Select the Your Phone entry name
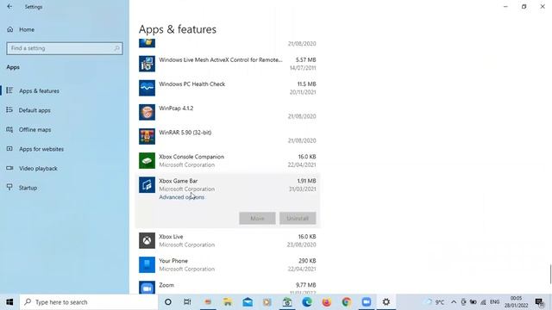 tap(173, 261)
